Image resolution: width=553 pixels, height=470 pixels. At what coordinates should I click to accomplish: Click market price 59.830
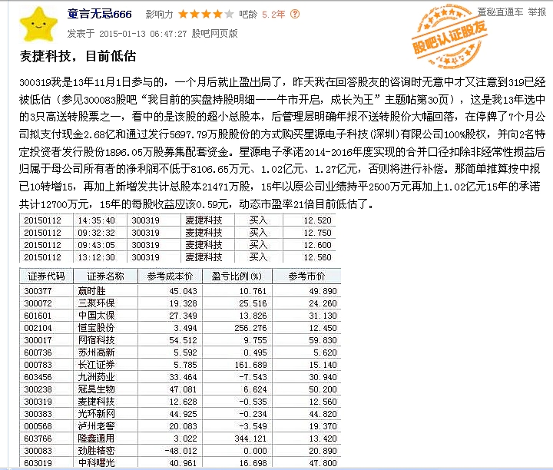[323, 340]
